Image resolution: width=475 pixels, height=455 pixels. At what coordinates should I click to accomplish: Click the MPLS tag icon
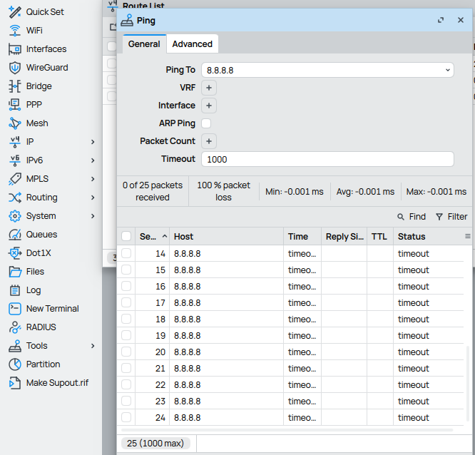click(x=15, y=179)
